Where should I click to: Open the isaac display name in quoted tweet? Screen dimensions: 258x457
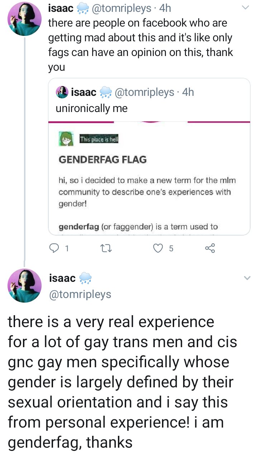(84, 92)
